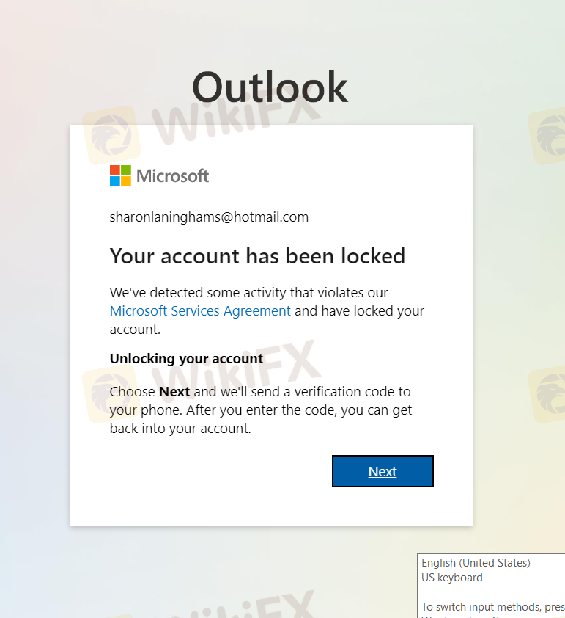The width and height of the screenshot is (565, 618).
Task: Click the "back into your account" line
Action: point(180,429)
